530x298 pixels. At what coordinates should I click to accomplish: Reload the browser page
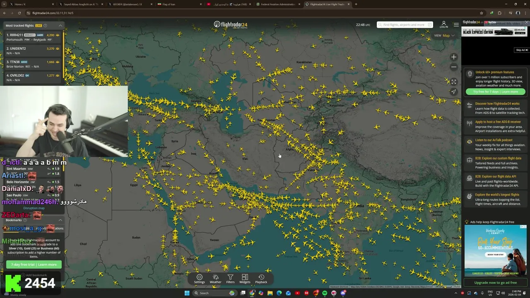click(19, 13)
